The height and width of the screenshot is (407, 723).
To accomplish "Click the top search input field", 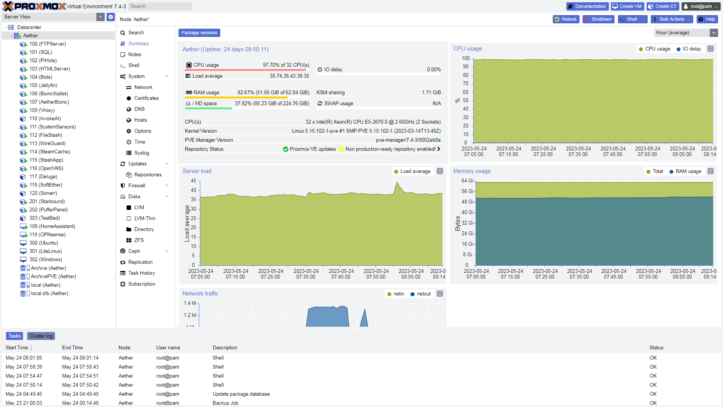I will tap(160, 6).
